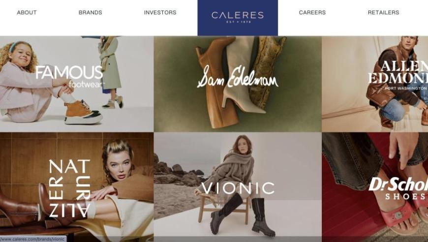Open the Brands navigation item
The height and width of the screenshot is (242, 428).
click(91, 13)
